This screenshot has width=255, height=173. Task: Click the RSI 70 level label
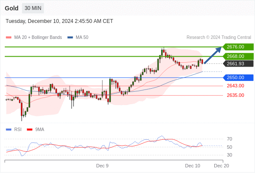coord(229,139)
